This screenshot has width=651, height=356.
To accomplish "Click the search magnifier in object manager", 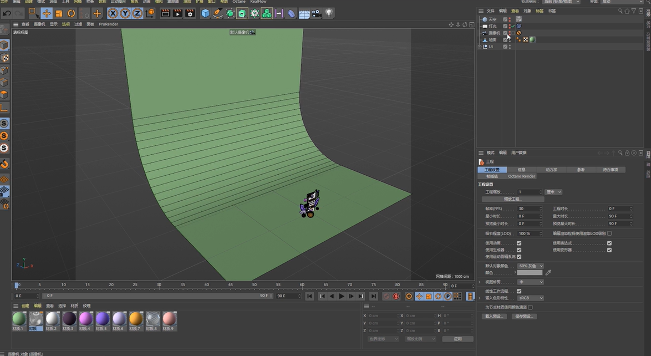I will click(x=621, y=11).
